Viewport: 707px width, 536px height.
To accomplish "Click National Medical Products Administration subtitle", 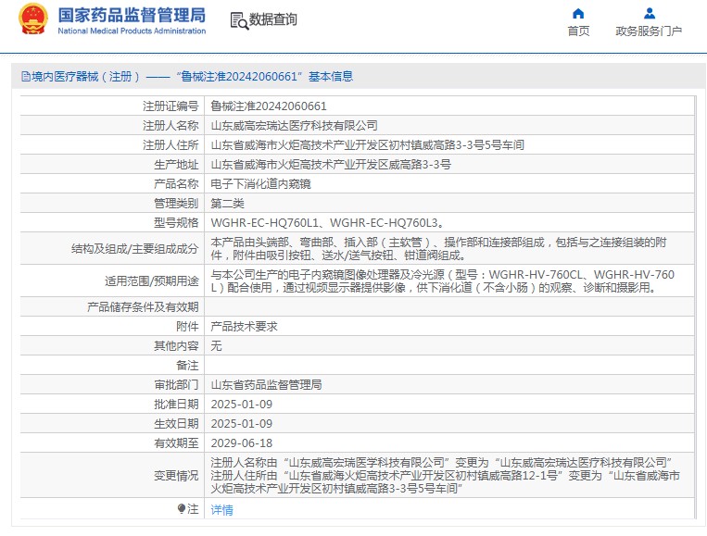I will coord(132,31).
